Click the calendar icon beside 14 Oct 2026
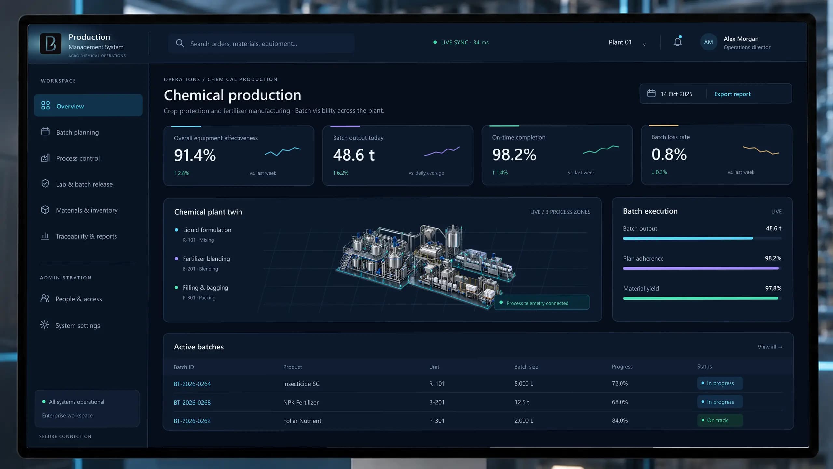The height and width of the screenshot is (469, 833). pyautogui.click(x=651, y=93)
